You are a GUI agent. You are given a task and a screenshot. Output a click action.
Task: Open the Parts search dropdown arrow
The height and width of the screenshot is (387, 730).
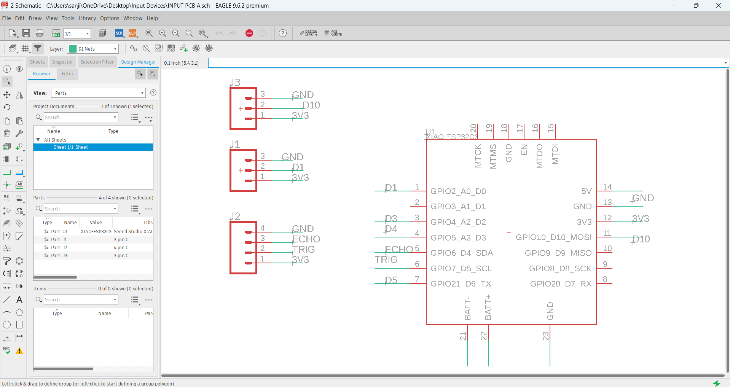(115, 209)
